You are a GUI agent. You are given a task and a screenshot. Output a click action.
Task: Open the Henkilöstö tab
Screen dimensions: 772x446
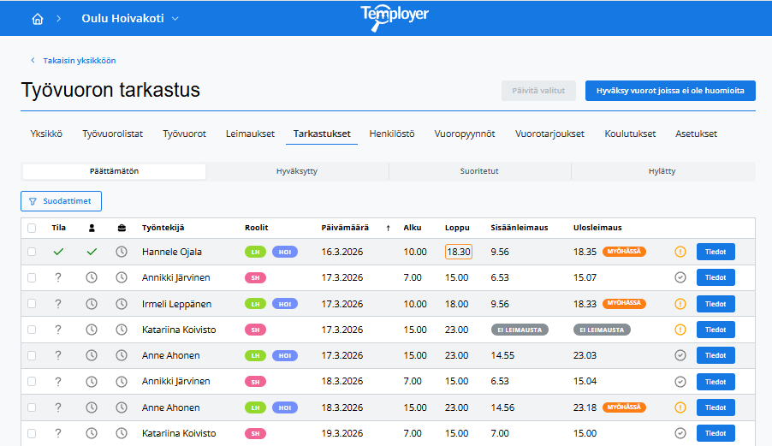(x=392, y=134)
